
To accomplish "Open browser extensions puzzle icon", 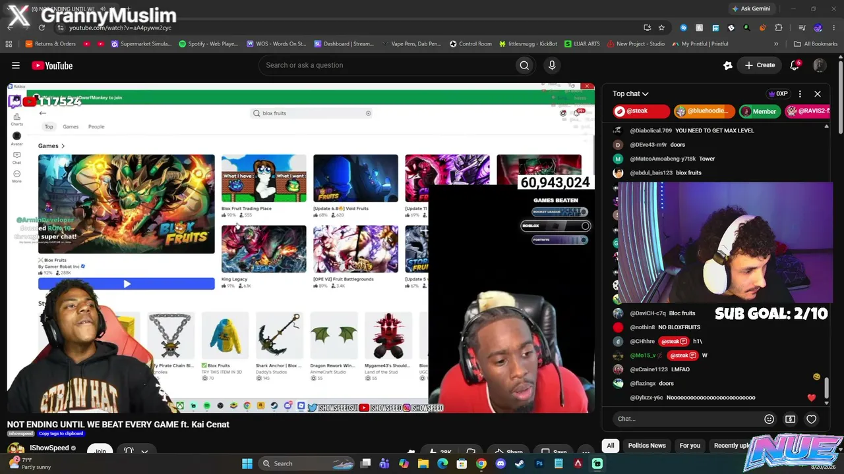I will pos(779,28).
